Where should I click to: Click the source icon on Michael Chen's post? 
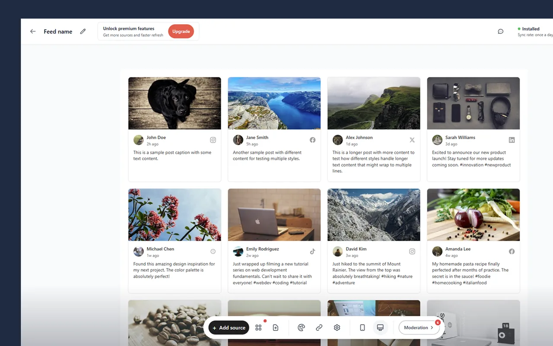click(x=213, y=251)
